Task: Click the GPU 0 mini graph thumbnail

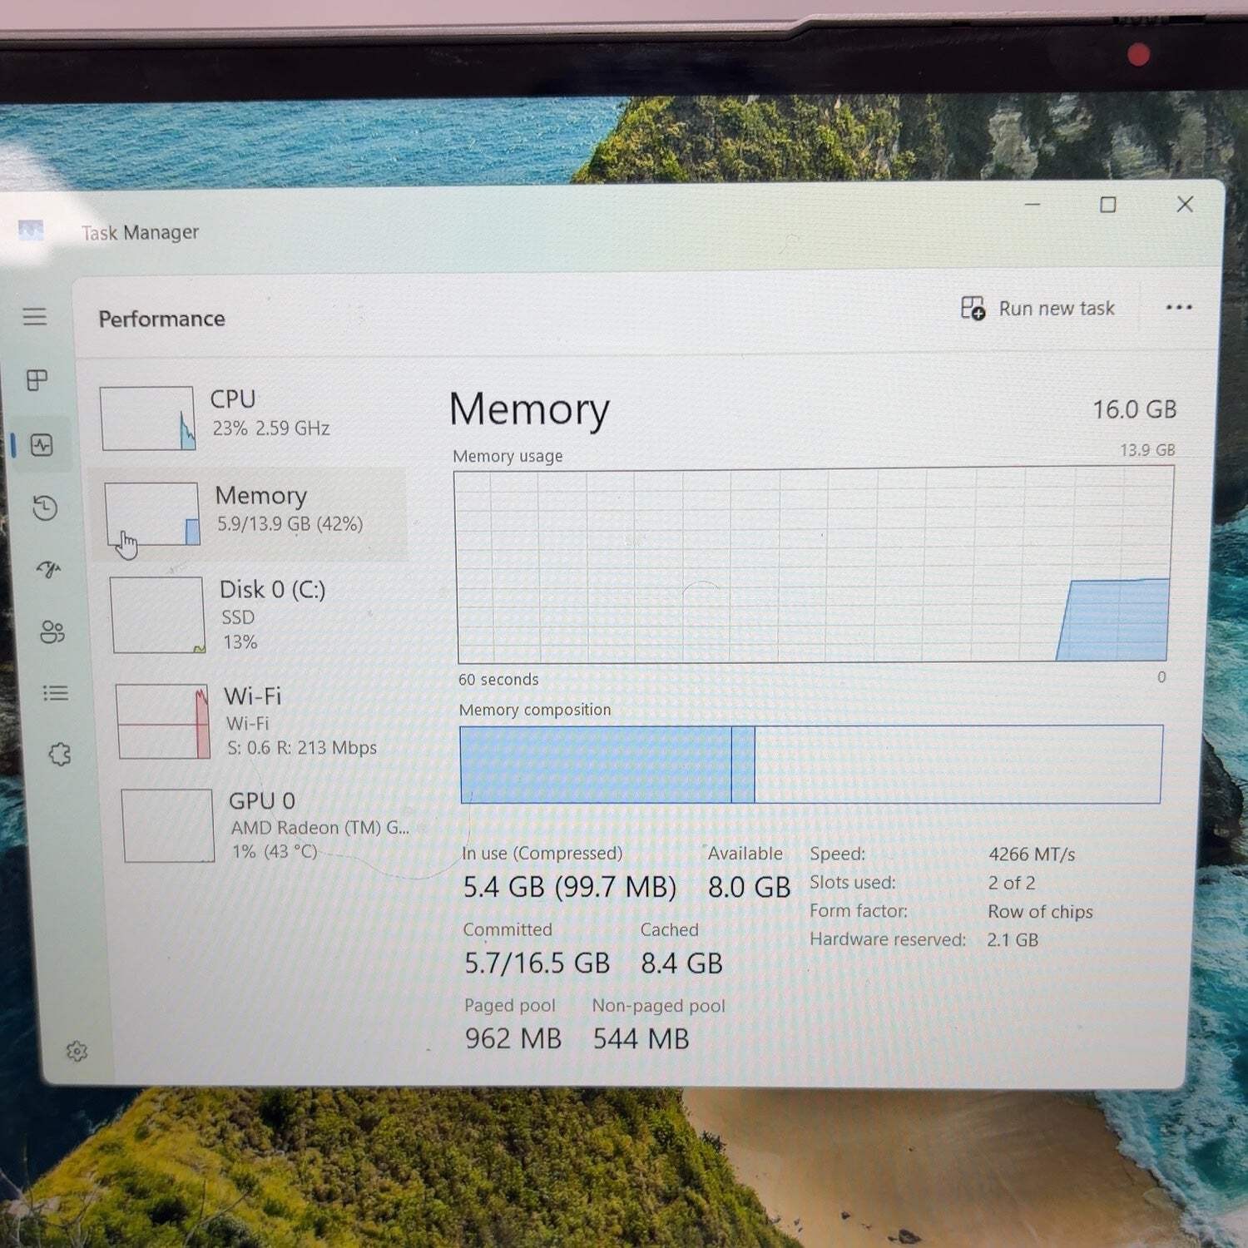Action: 168,825
